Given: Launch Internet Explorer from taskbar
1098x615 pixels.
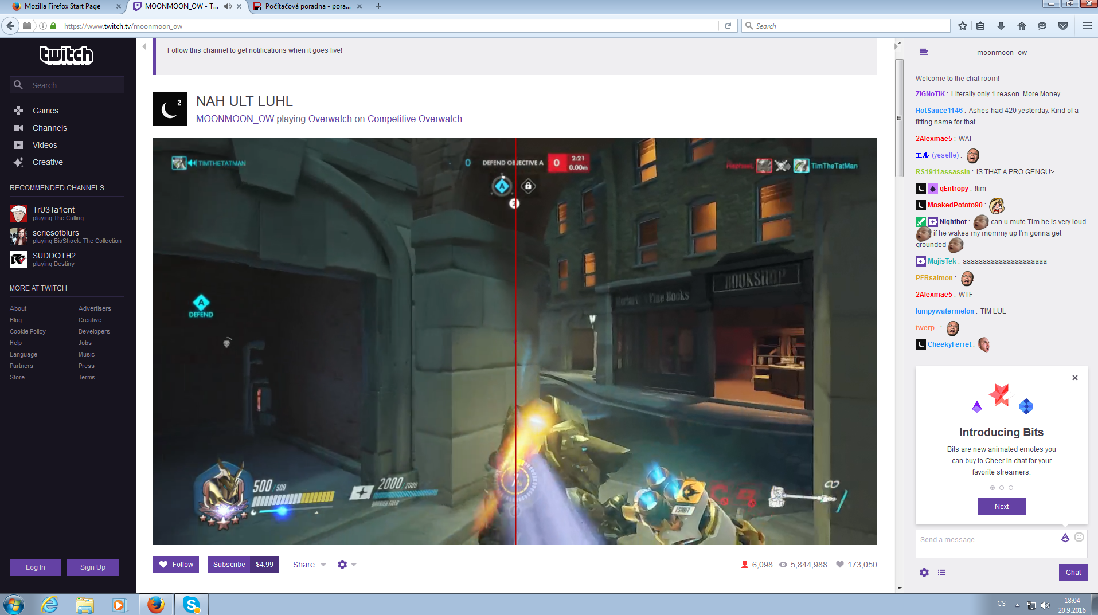Looking at the screenshot, I should 50,604.
